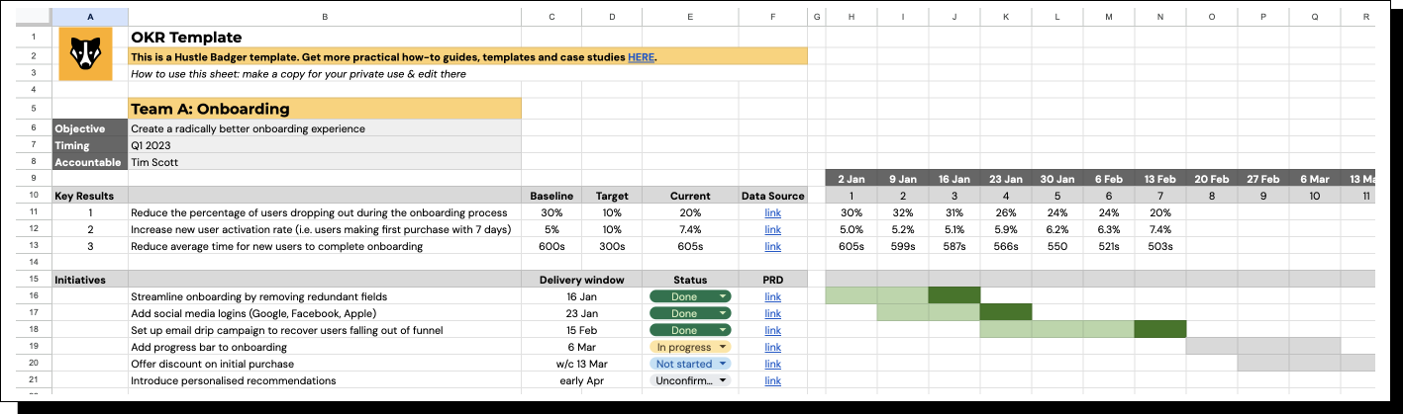Open the Unconfirmed status dropdown arrow
This screenshot has width=1403, height=414.
(723, 380)
